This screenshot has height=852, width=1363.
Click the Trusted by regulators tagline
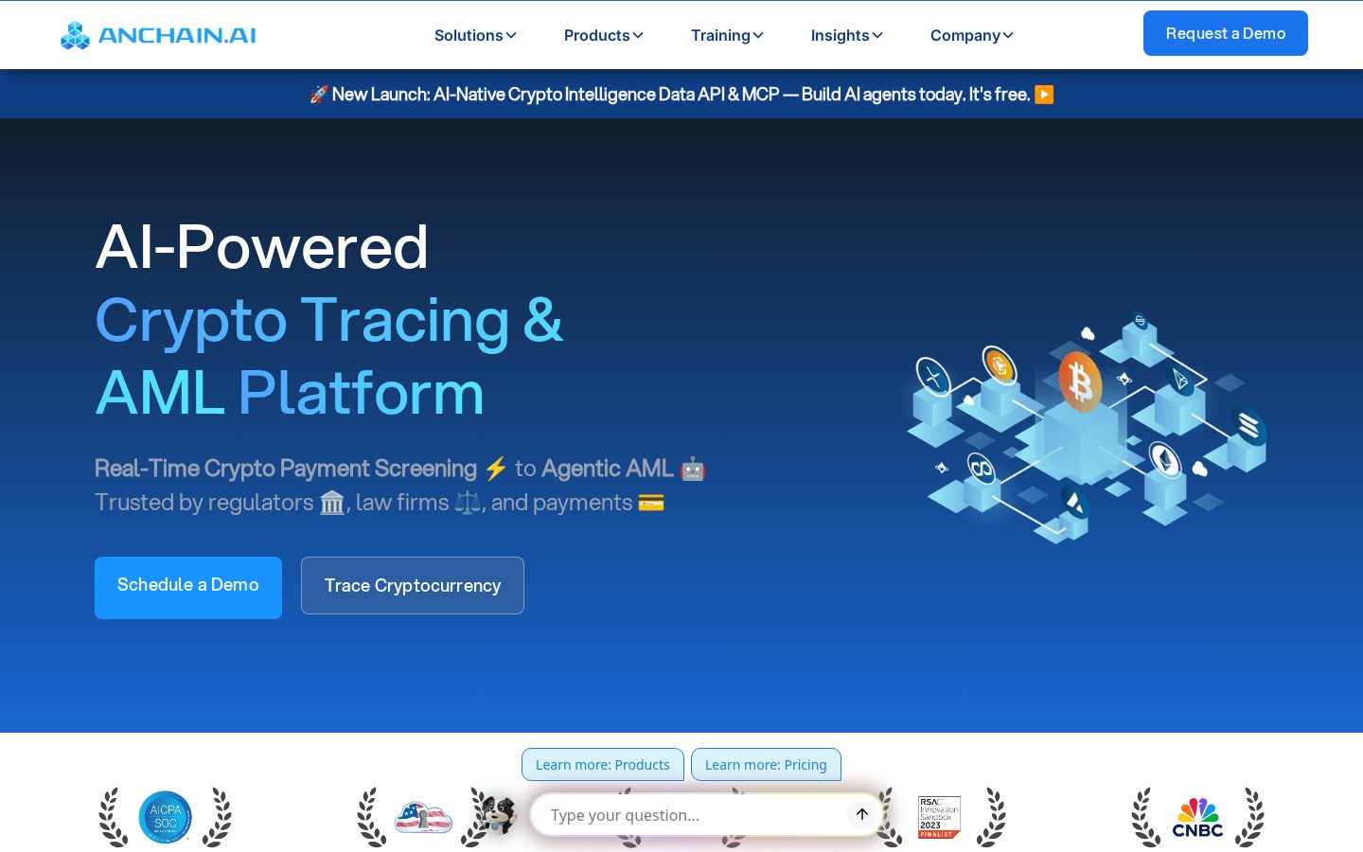click(x=380, y=503)
